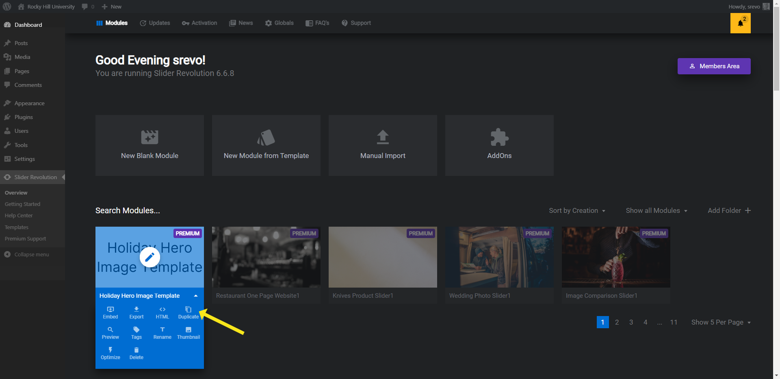Open the Activation tab

199,23
